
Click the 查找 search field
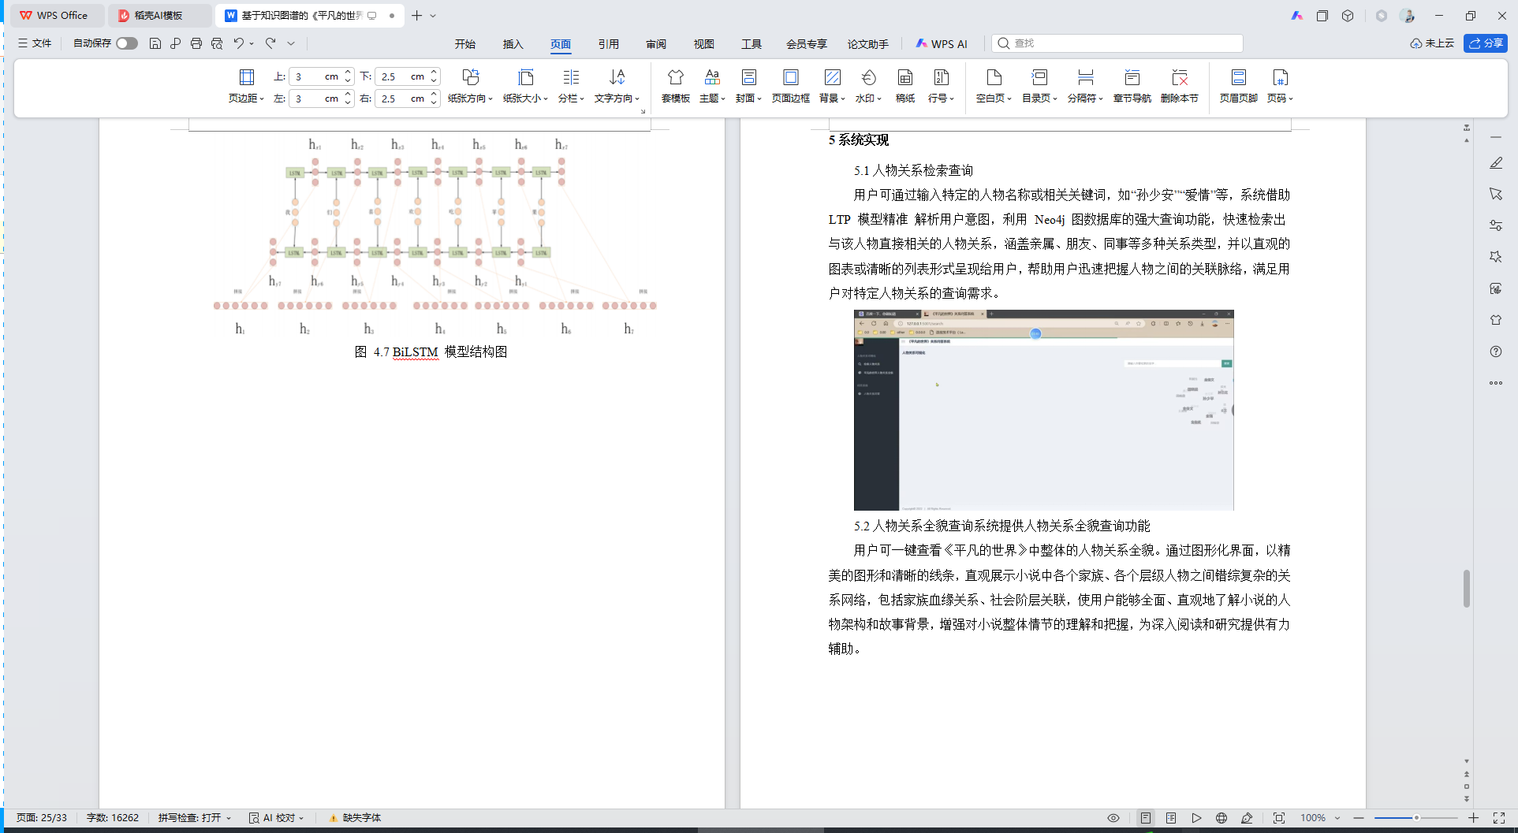pyautogui.click(x=1117, y=43)
